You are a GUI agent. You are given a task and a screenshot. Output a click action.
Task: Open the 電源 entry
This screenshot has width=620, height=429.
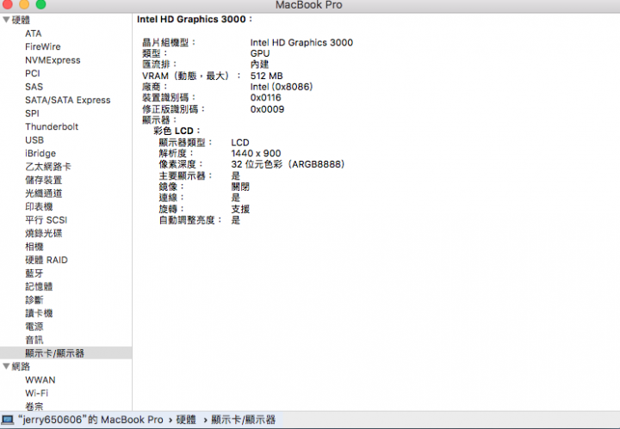34,327
